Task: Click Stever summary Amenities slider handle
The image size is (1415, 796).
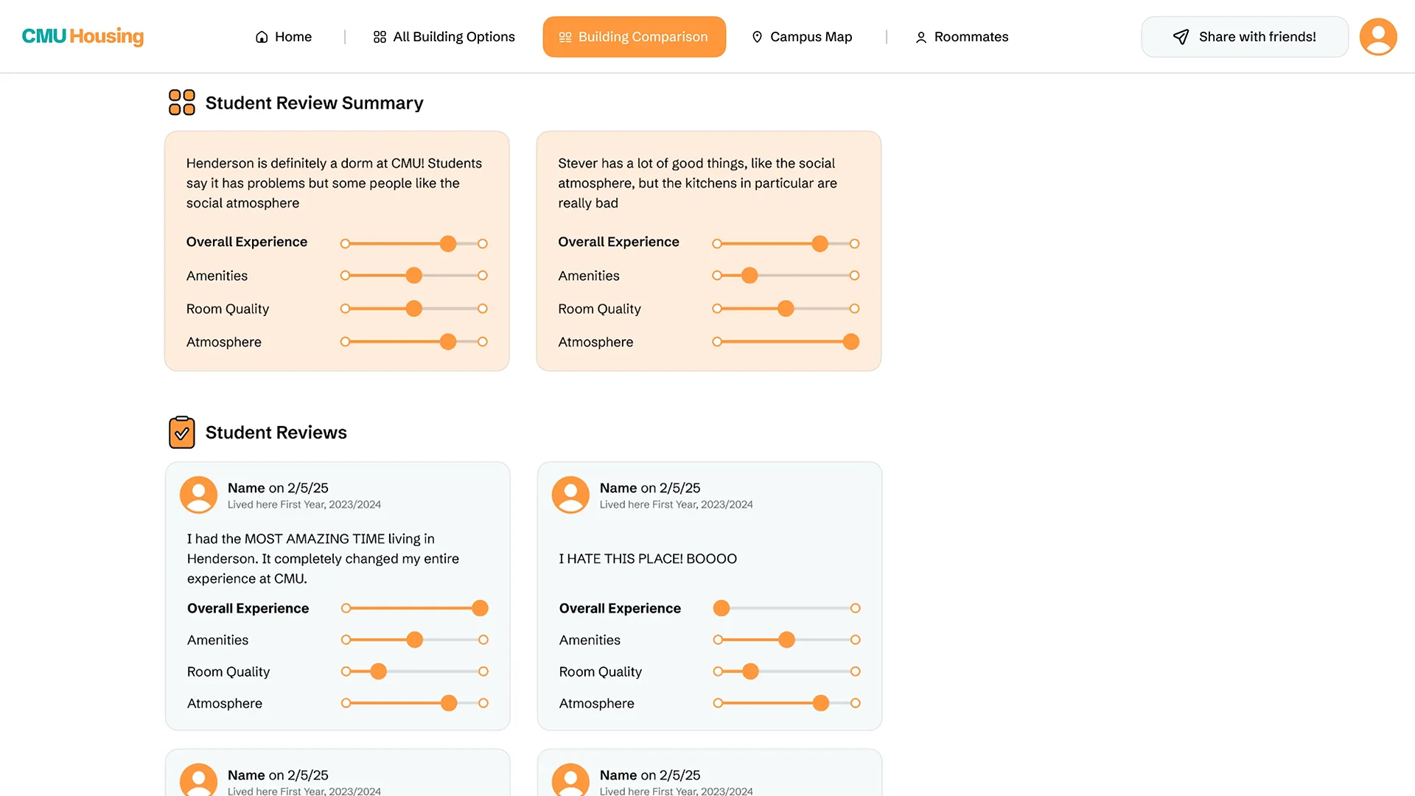Action: pos(750,276)
